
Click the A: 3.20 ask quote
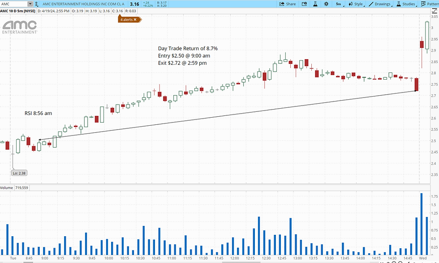point(162,5)
